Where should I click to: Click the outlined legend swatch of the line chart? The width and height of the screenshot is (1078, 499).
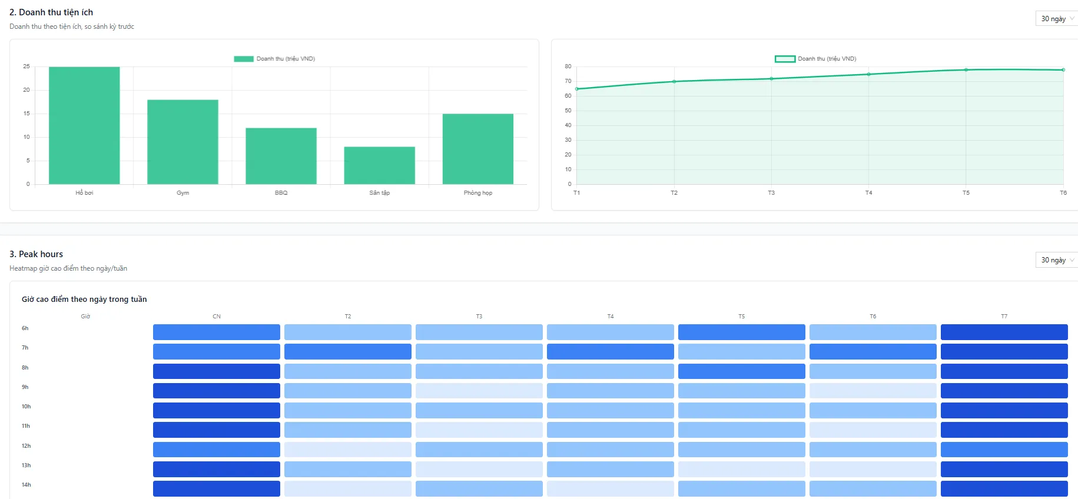pyautogui.click(x=785, y=59)
